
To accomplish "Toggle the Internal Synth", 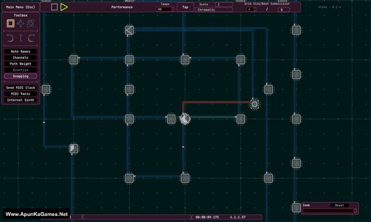I will 20,100.
